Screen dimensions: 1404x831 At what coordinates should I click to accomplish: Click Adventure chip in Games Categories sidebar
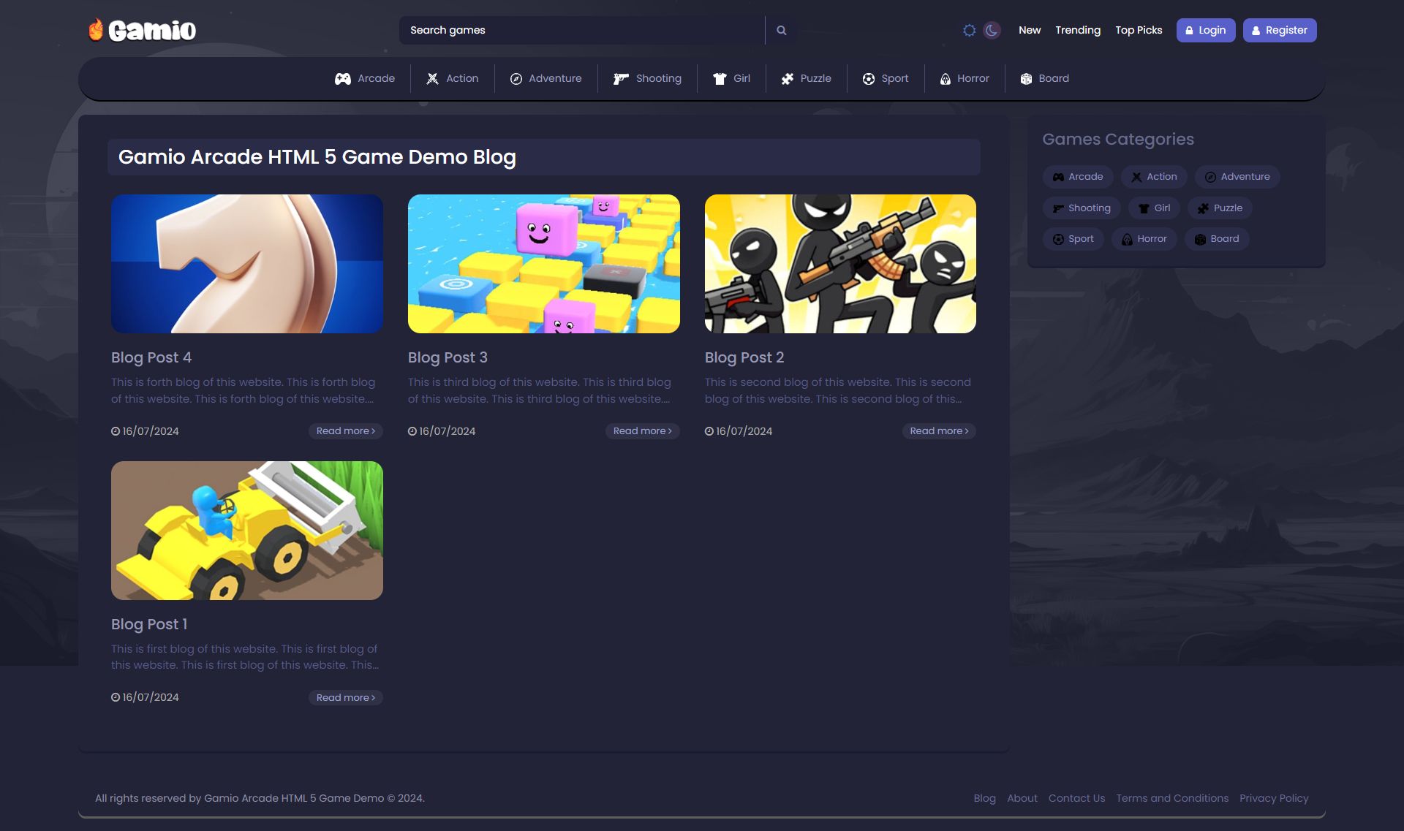point(1237,177)
